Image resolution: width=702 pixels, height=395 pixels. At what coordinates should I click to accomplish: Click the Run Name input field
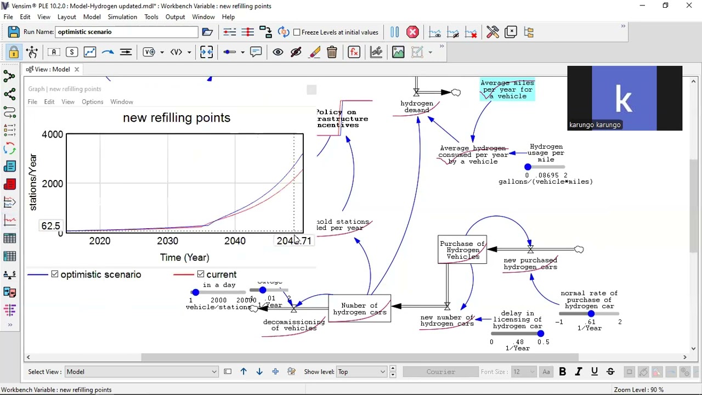point(127,32)
